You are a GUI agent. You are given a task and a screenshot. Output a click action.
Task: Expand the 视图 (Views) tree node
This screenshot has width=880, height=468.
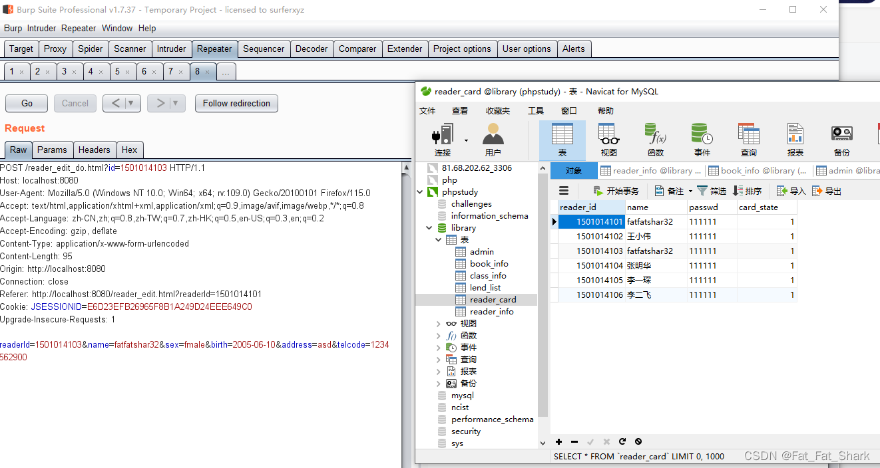pyautogui.click(x=439, y=324)
